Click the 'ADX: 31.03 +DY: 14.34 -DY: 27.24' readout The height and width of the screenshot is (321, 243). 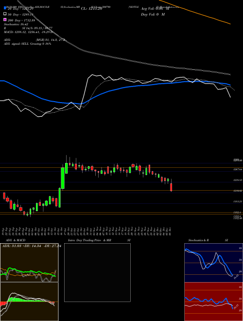pyautogui.click(x=32, y=246)
